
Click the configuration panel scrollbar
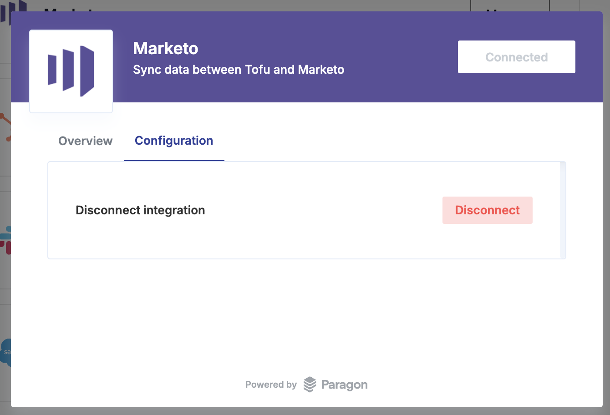563,210
